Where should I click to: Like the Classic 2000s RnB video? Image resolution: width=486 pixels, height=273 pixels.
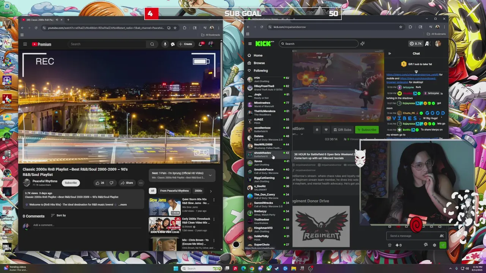click(100, 183)
